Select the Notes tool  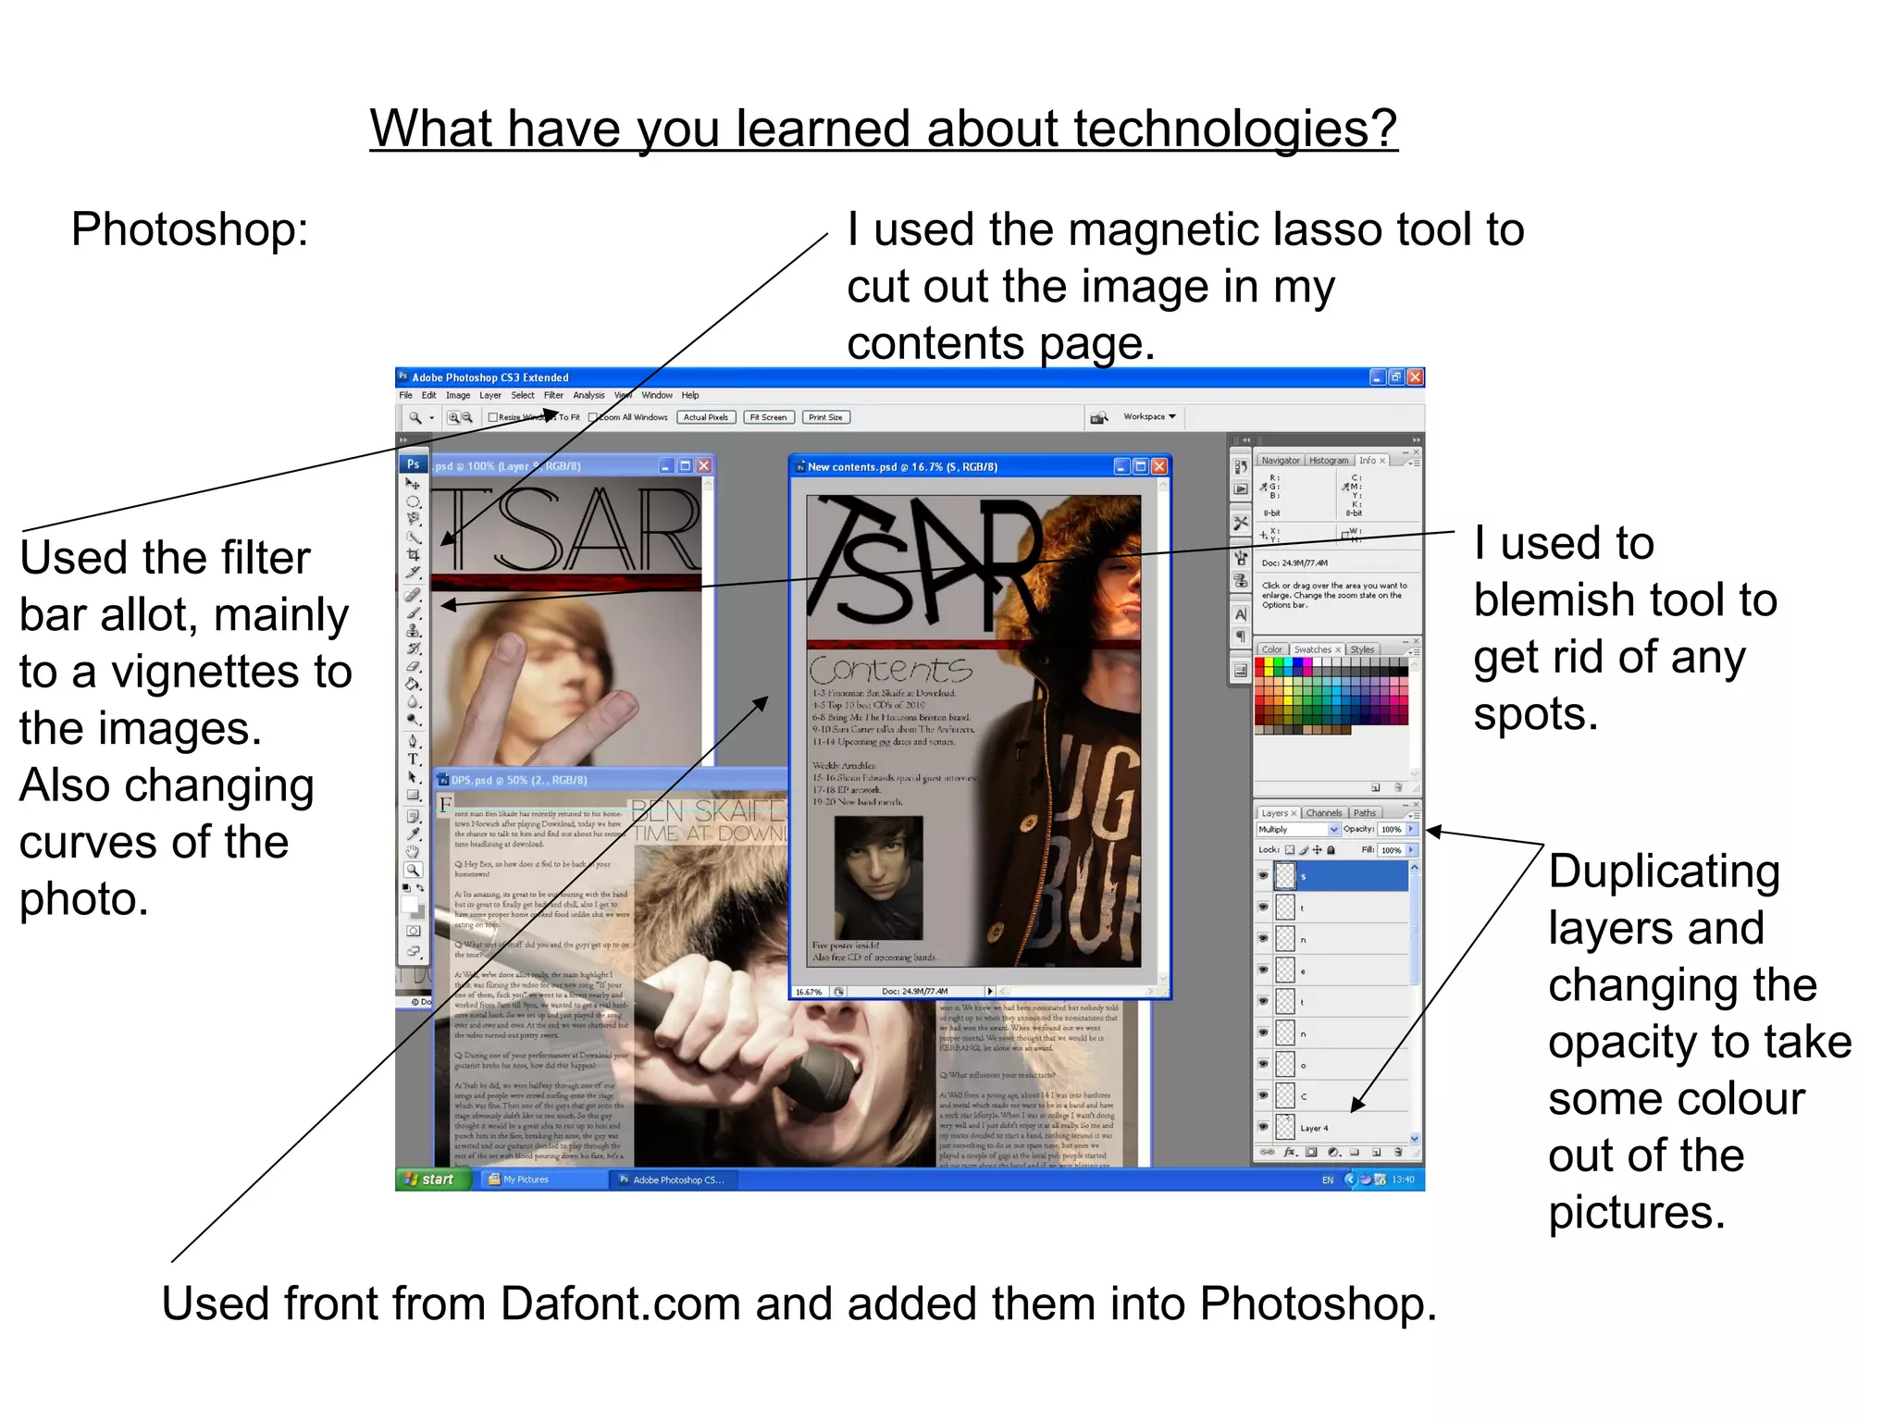coord(413,816)
